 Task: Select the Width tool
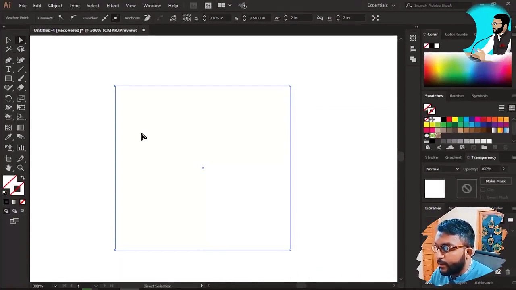(8, 108)
